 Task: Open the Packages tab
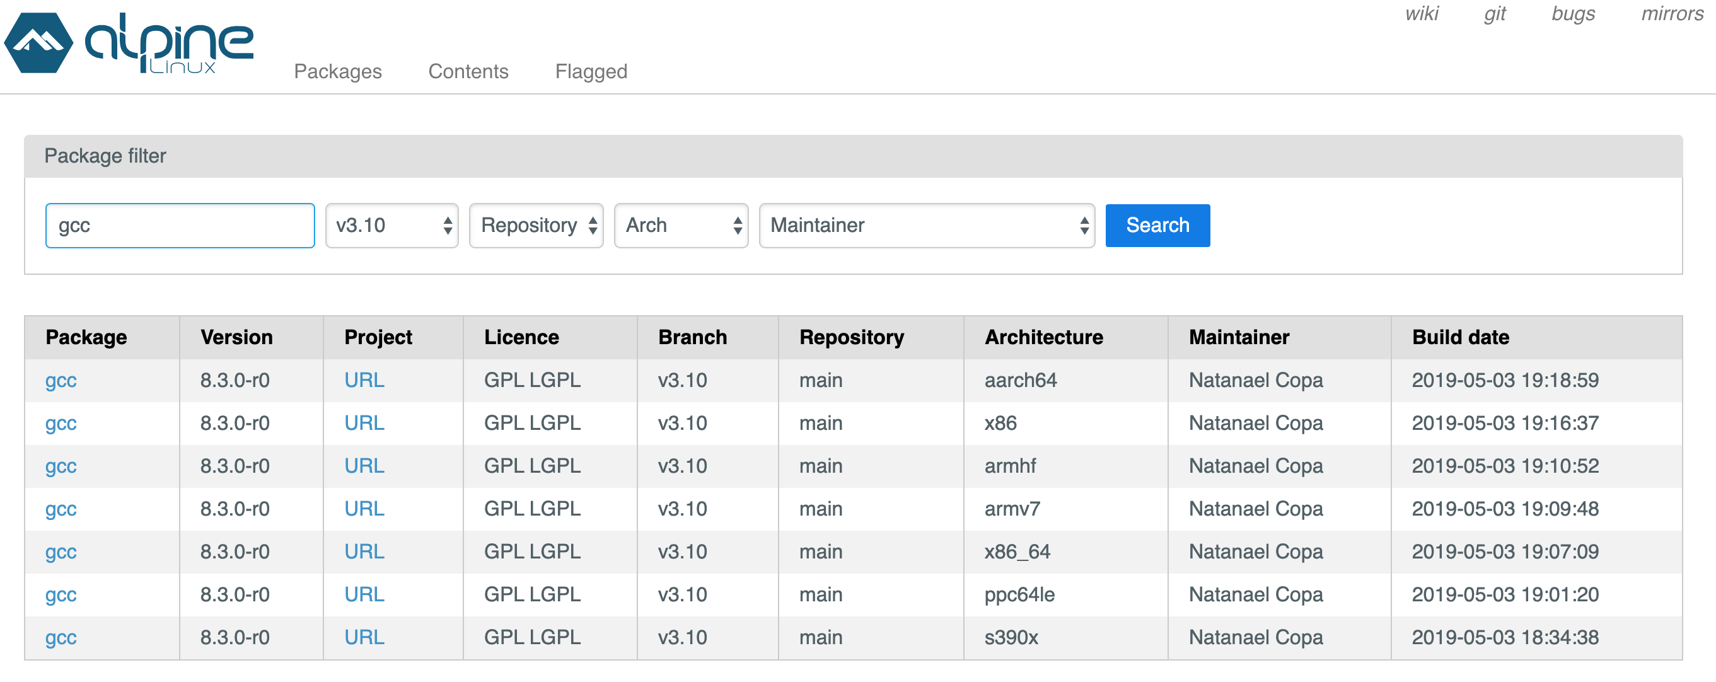coord(338,71)
